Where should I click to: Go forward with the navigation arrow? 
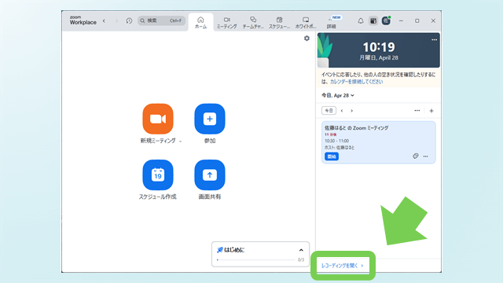116,21
